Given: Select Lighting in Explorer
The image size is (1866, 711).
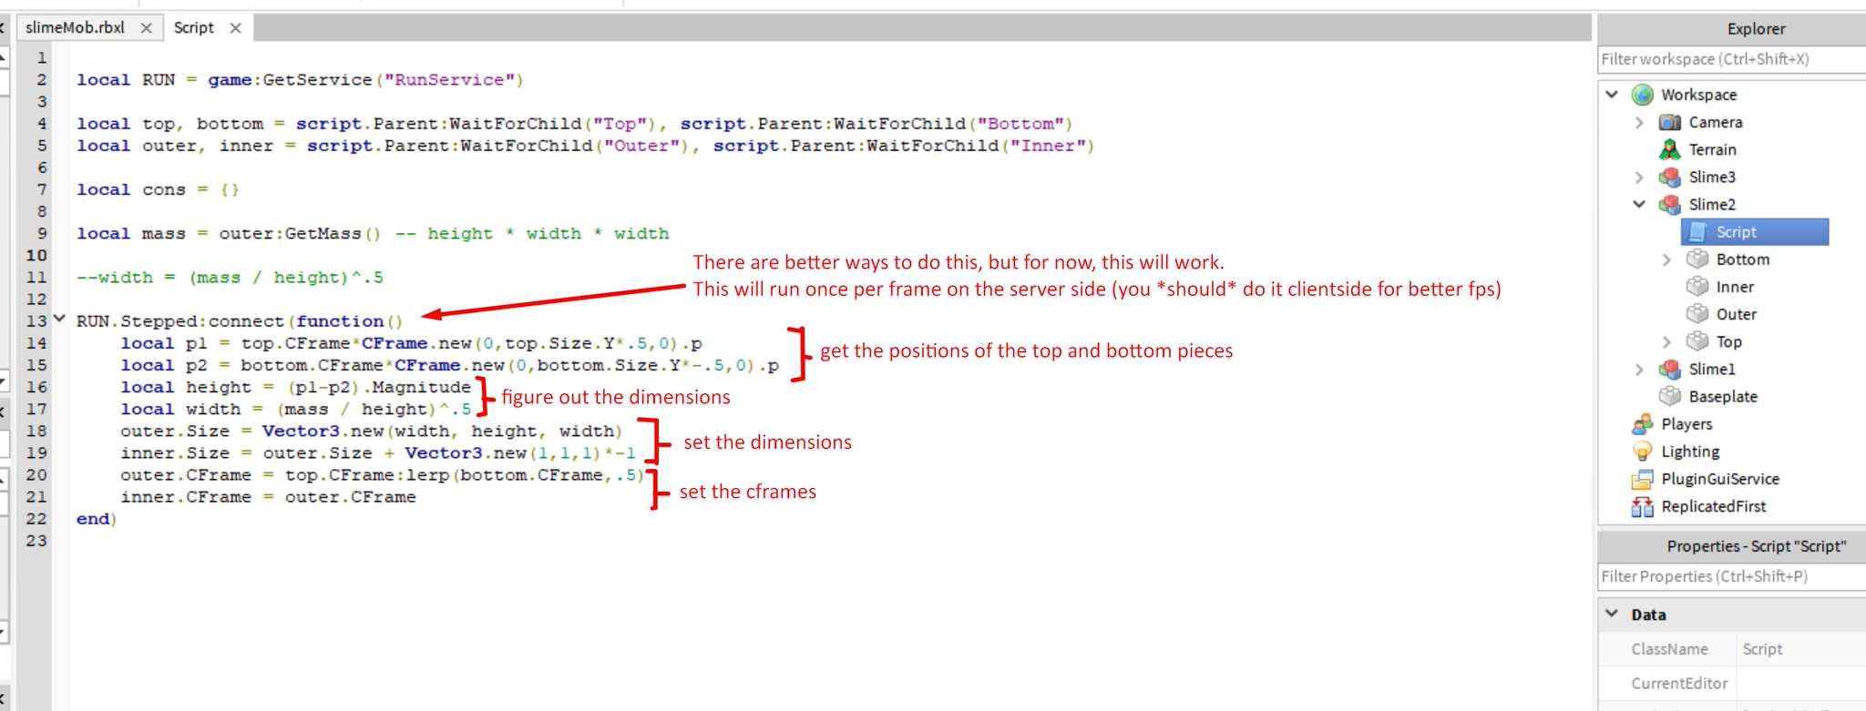Looking at the screenshot, I should pos(1690,452).
